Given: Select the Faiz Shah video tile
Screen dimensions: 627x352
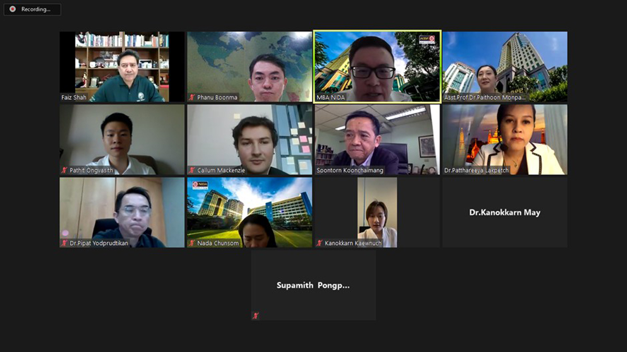Looking at the screenshot, I should pos(122,66).
